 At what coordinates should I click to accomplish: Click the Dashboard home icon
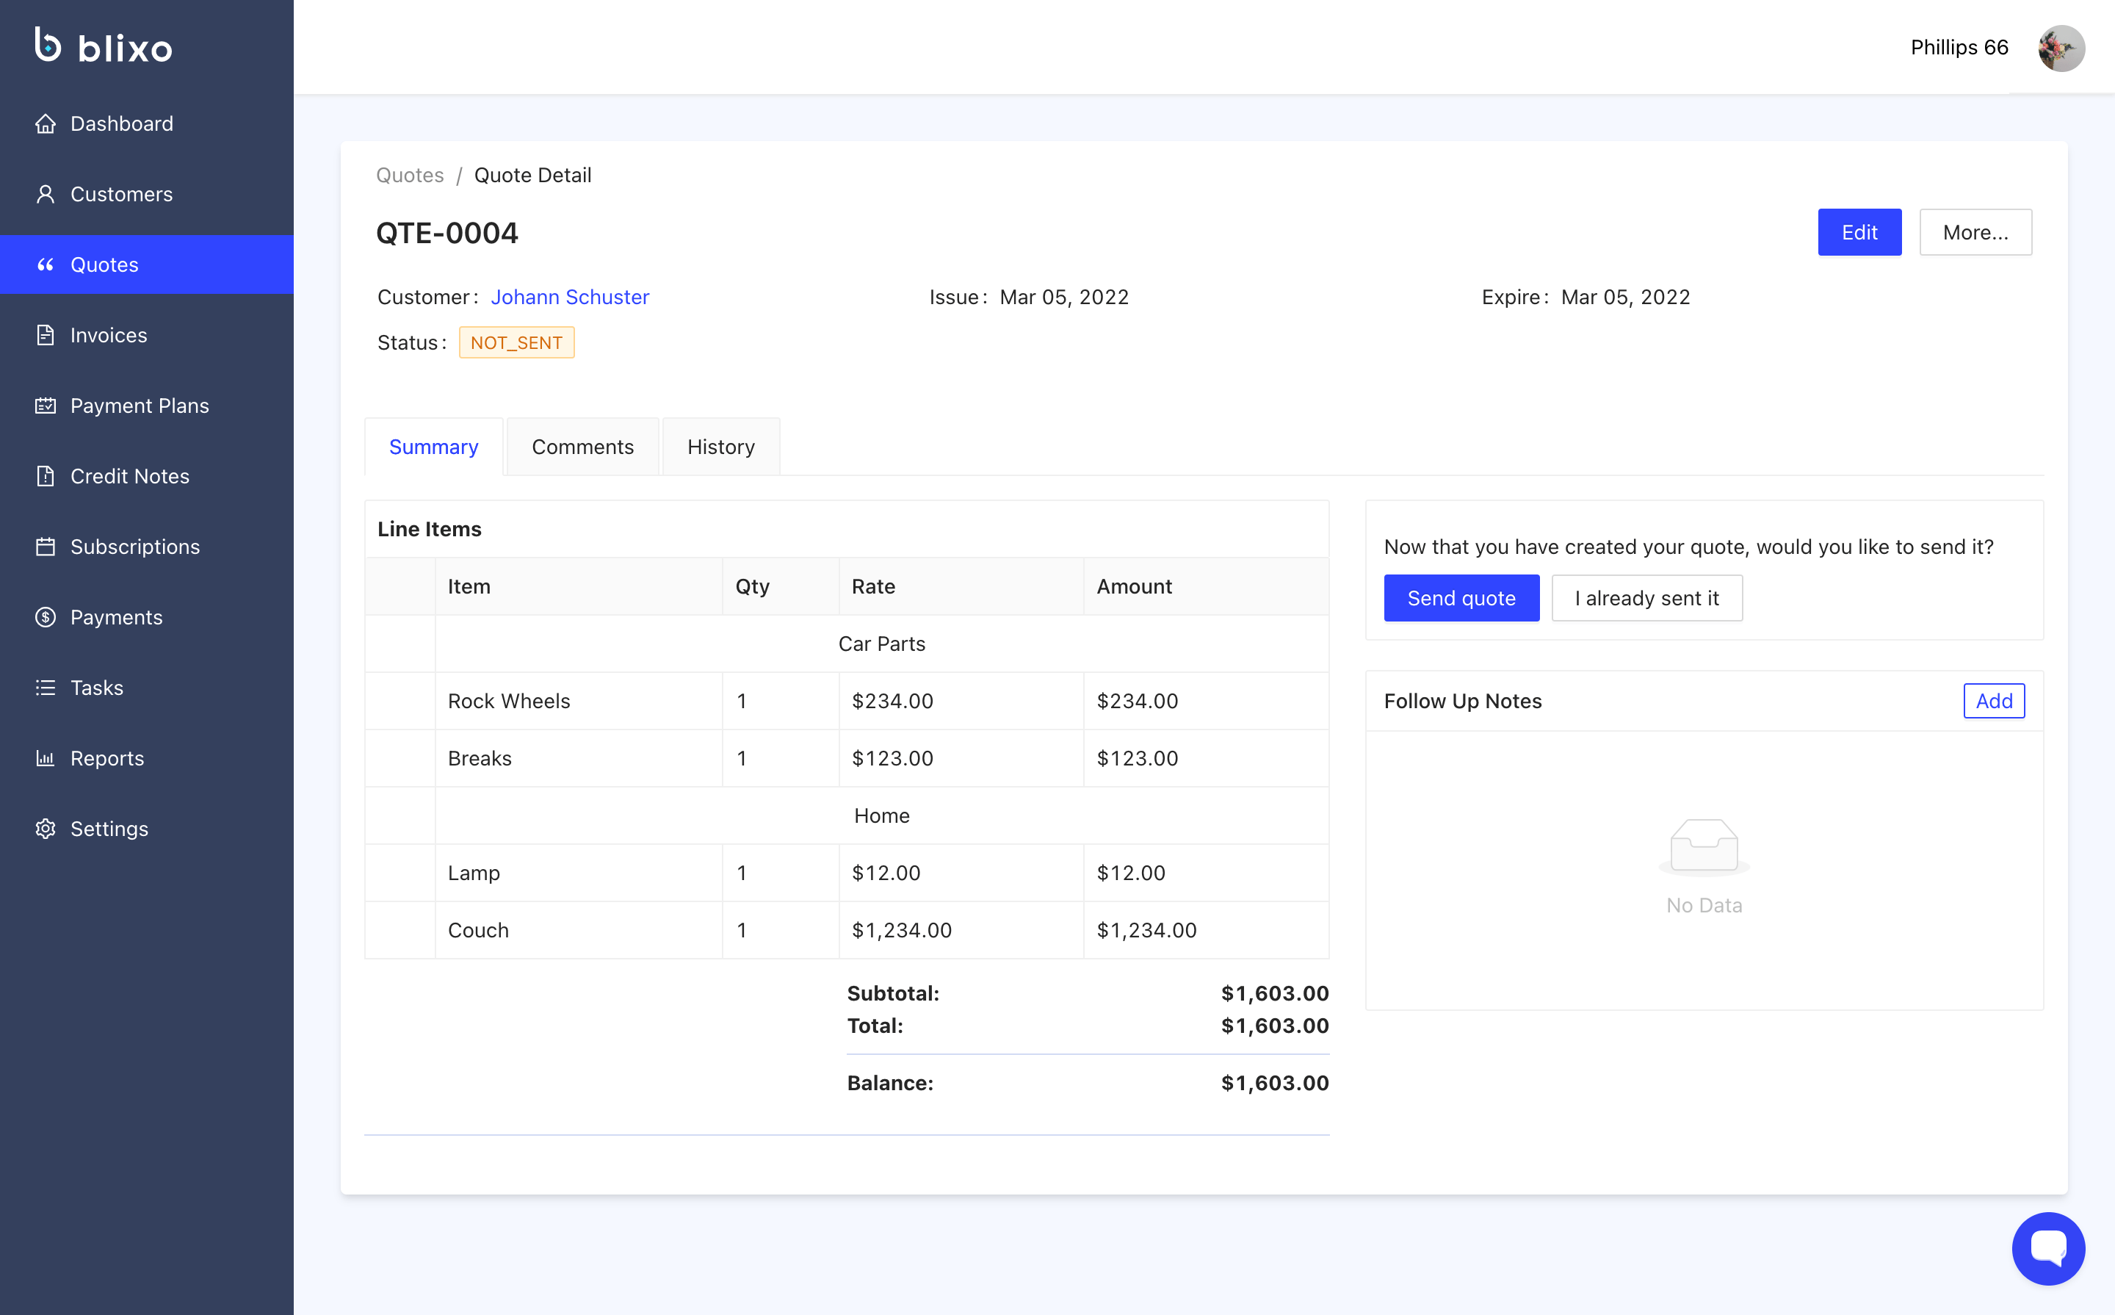(x=46, y=123)
